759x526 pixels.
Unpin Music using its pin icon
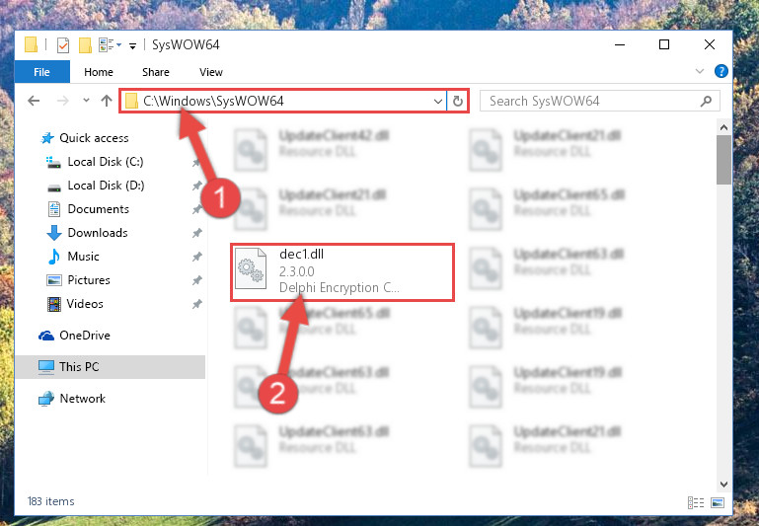(197, 257)
